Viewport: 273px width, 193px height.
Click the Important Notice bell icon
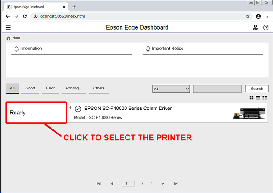pos(148,49)
